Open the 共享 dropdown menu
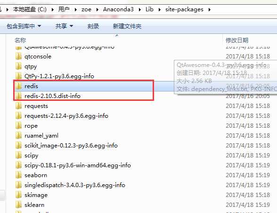 tap(64, 26)
